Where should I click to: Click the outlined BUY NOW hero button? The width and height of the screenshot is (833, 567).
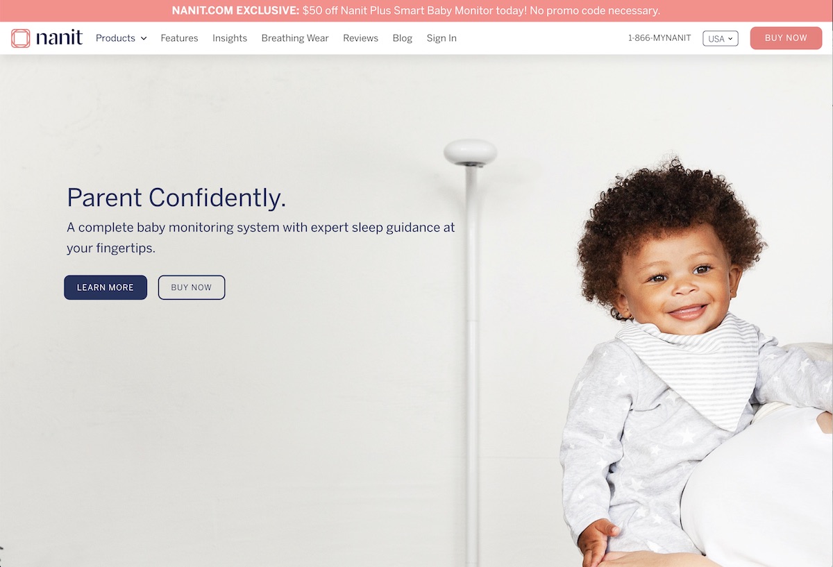click(x=192, y=287)
